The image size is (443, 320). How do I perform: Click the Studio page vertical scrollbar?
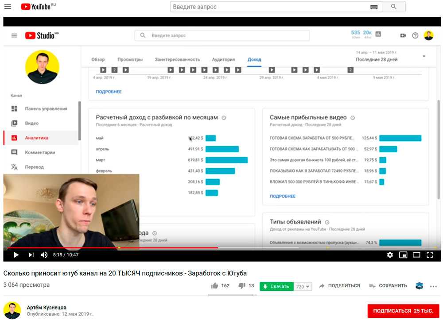point(439,150)
